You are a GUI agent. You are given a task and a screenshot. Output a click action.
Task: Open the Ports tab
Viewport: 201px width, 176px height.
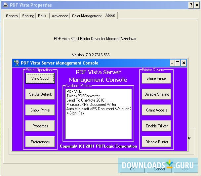click(x=42, y=16)
